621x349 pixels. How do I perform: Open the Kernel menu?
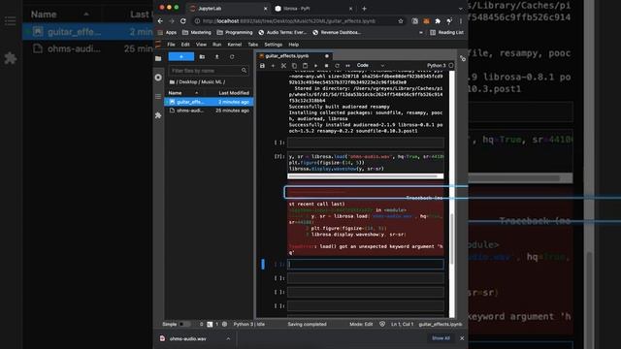[x=235, y=45]
